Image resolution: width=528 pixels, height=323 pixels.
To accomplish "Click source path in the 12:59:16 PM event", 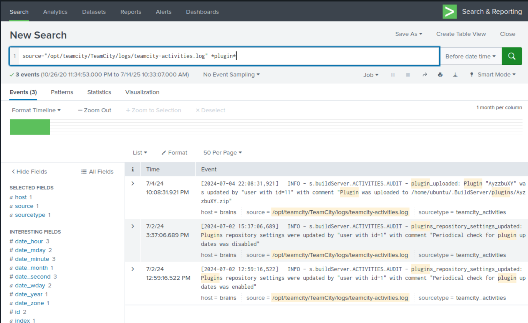I will coord(340,298).
